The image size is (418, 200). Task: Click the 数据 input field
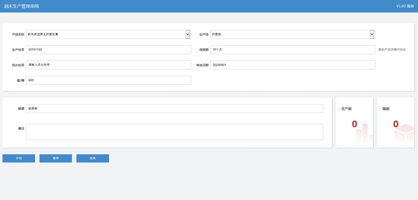(x=174, y=108)
